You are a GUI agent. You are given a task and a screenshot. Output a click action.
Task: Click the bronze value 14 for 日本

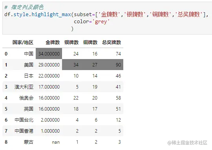pos(95,76)
